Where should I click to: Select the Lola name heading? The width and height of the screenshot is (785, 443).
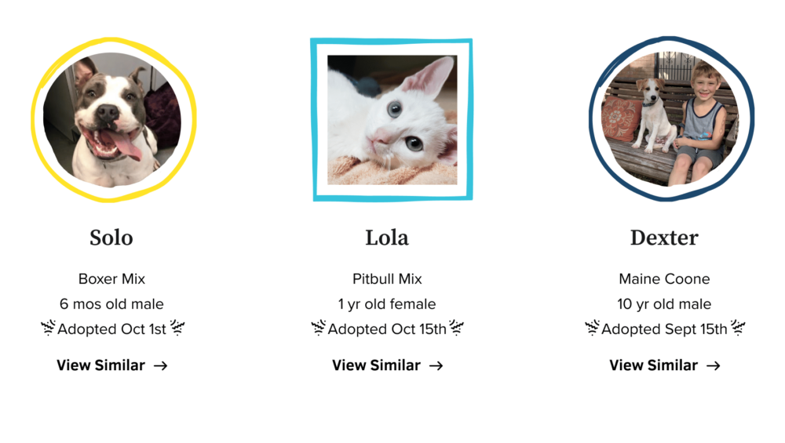pos(387,238)
